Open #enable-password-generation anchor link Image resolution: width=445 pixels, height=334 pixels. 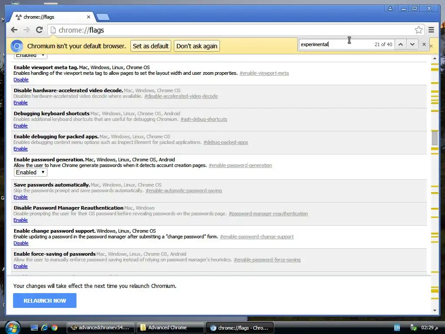[x=240, y=165]
